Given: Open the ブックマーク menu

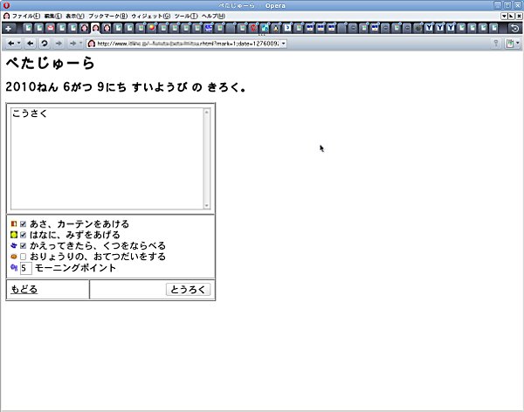Looking at the screenshot, I should pos(107,16).
